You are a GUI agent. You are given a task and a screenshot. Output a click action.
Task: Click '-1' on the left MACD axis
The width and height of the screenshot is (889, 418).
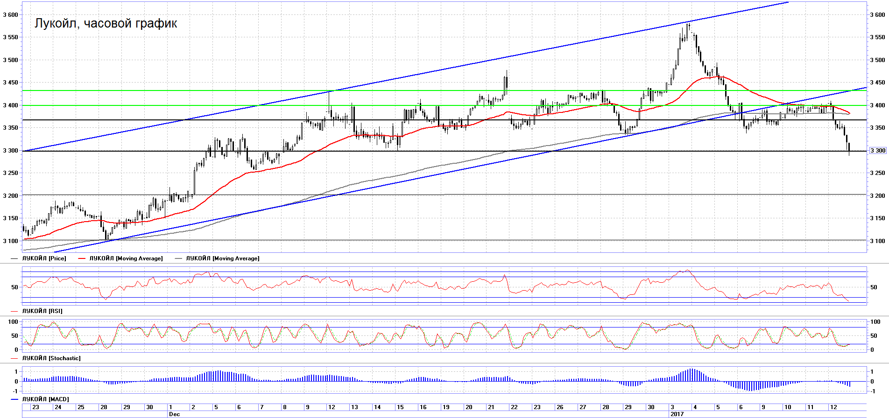tap(15, 391)
